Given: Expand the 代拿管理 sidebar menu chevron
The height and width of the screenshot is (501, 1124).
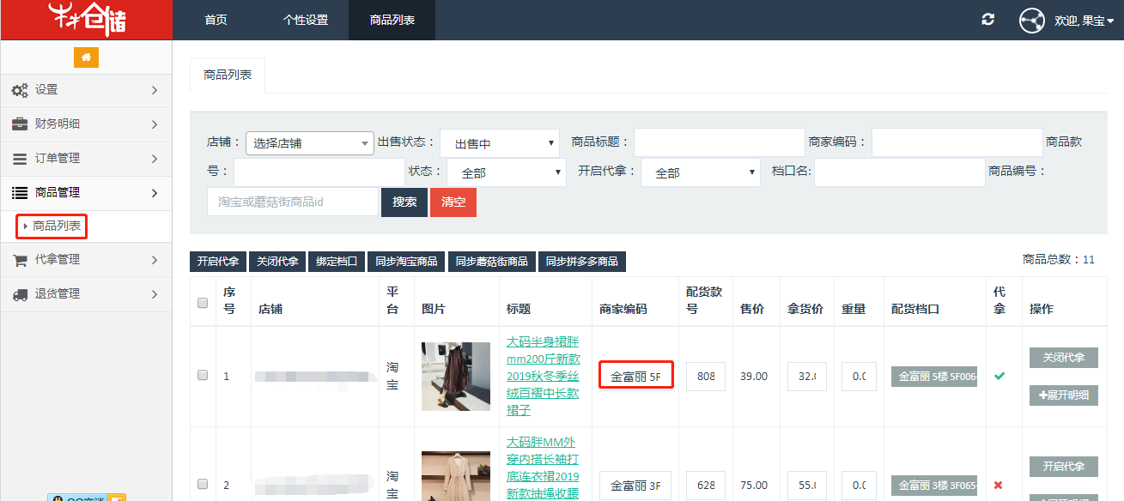Looking at the screenshot, I should pos(155,260).
